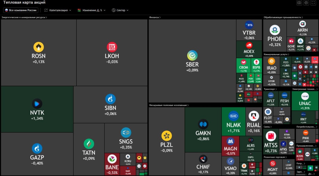Open the 'Розничная торговля' sector
Image resolution: width=319 pixels, height=176 pixels.
click(x=276, y=157)
